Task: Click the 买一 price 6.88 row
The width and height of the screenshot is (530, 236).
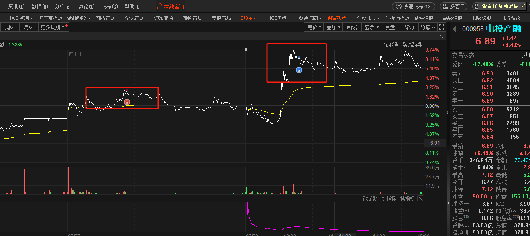Action: tap(490, 109)
